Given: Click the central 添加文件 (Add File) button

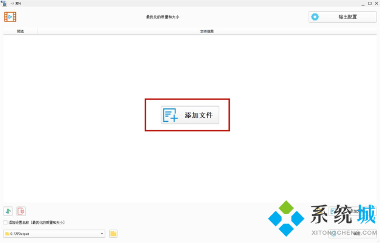Looking at the screenshot, I should point(190,115).
